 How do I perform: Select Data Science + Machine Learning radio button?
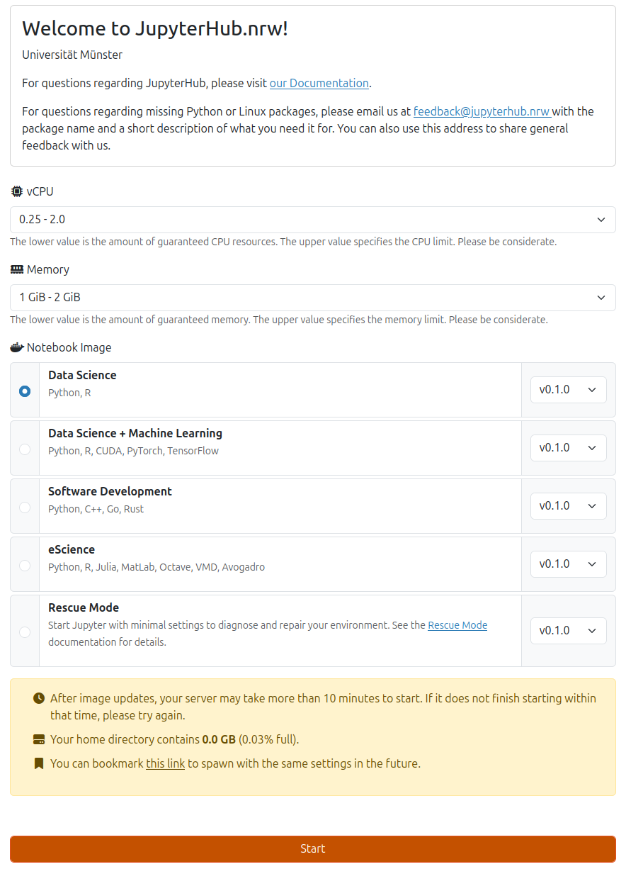[25, 449]
